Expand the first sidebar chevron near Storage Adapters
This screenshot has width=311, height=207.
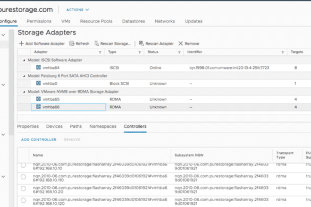3,35
